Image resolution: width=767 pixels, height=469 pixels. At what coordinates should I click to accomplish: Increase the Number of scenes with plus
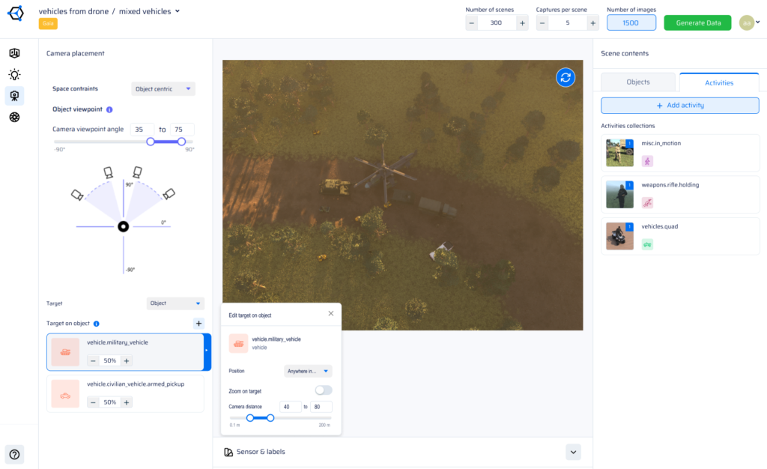tap(522, 23)
